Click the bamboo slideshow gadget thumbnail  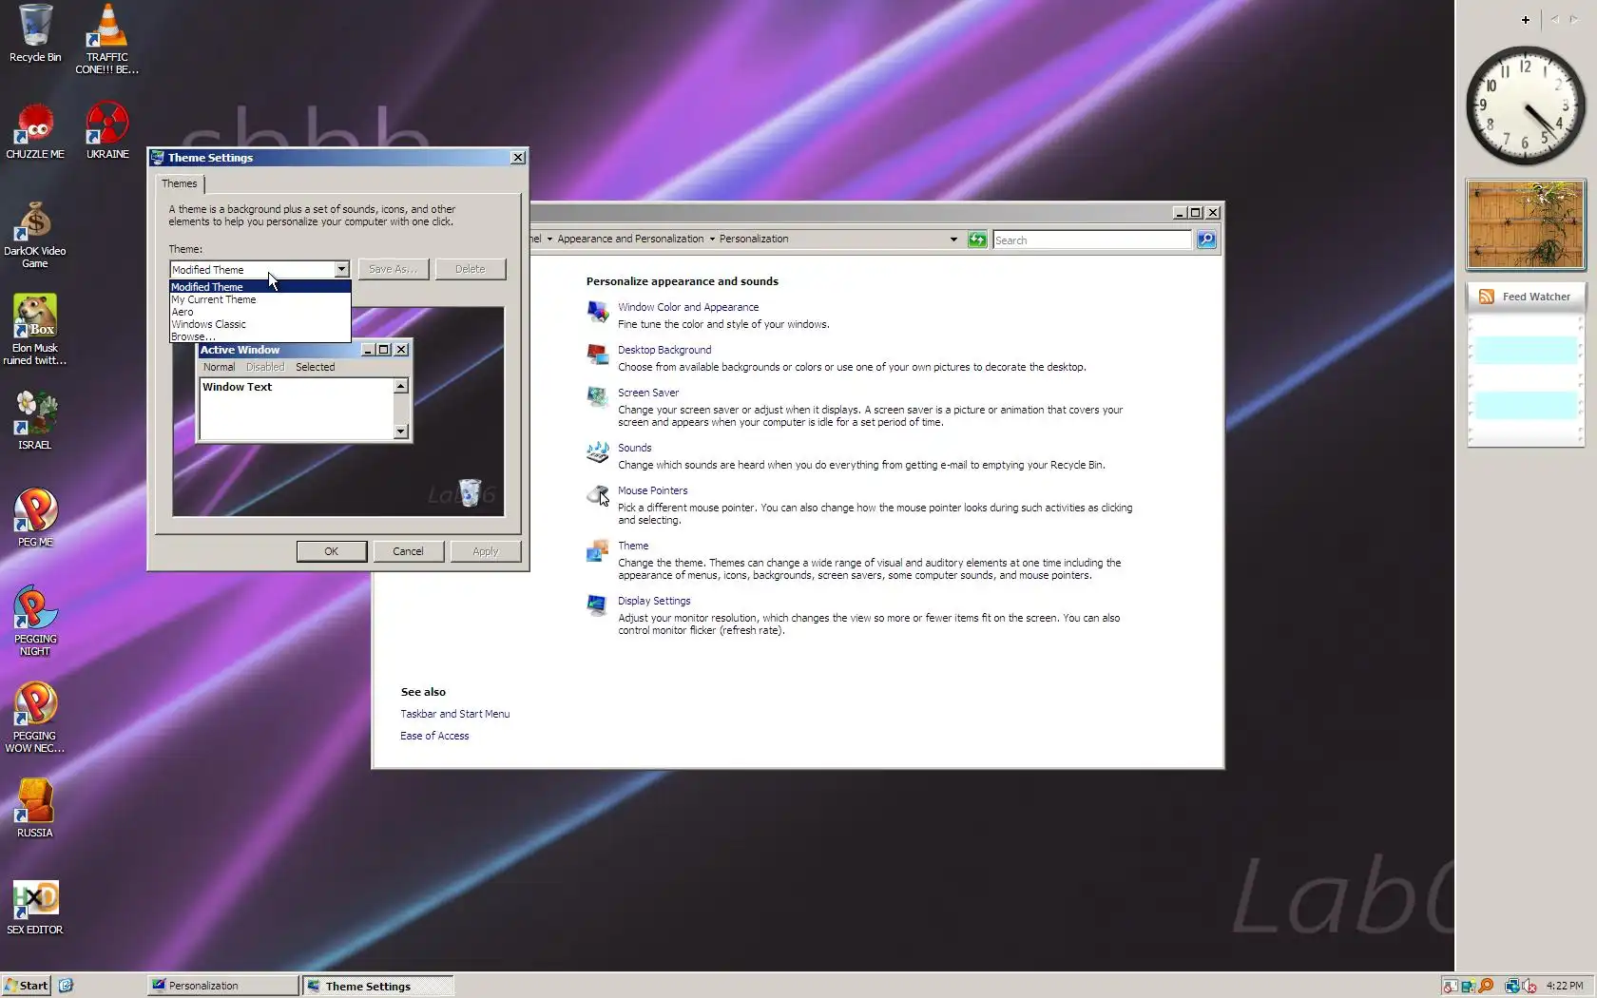1526,225
